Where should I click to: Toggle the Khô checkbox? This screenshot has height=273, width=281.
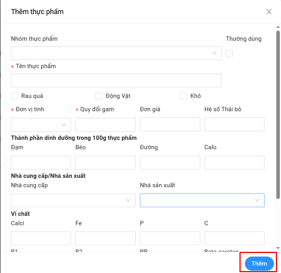pyautogui.click(x=183, y=96)
